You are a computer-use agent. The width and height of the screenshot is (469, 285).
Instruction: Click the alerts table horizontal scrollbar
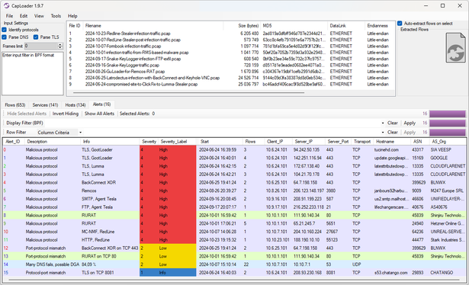coord(234,280)
